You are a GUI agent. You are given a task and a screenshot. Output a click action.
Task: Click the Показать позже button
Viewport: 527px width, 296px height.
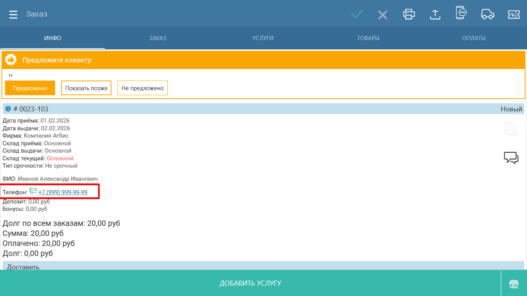pos(86,88)
